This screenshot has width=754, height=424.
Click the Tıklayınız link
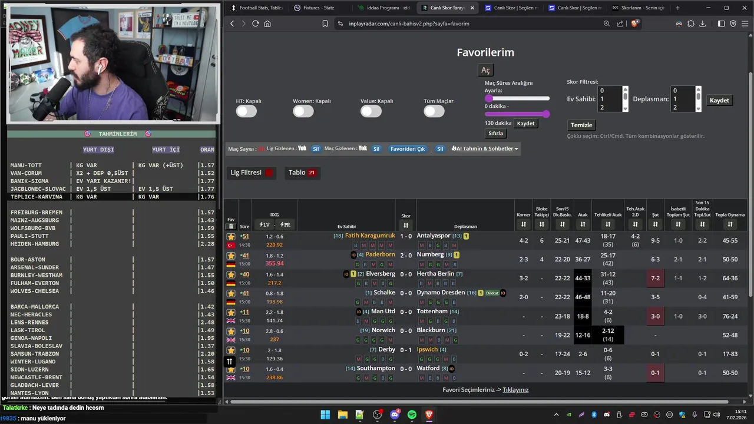515,390
